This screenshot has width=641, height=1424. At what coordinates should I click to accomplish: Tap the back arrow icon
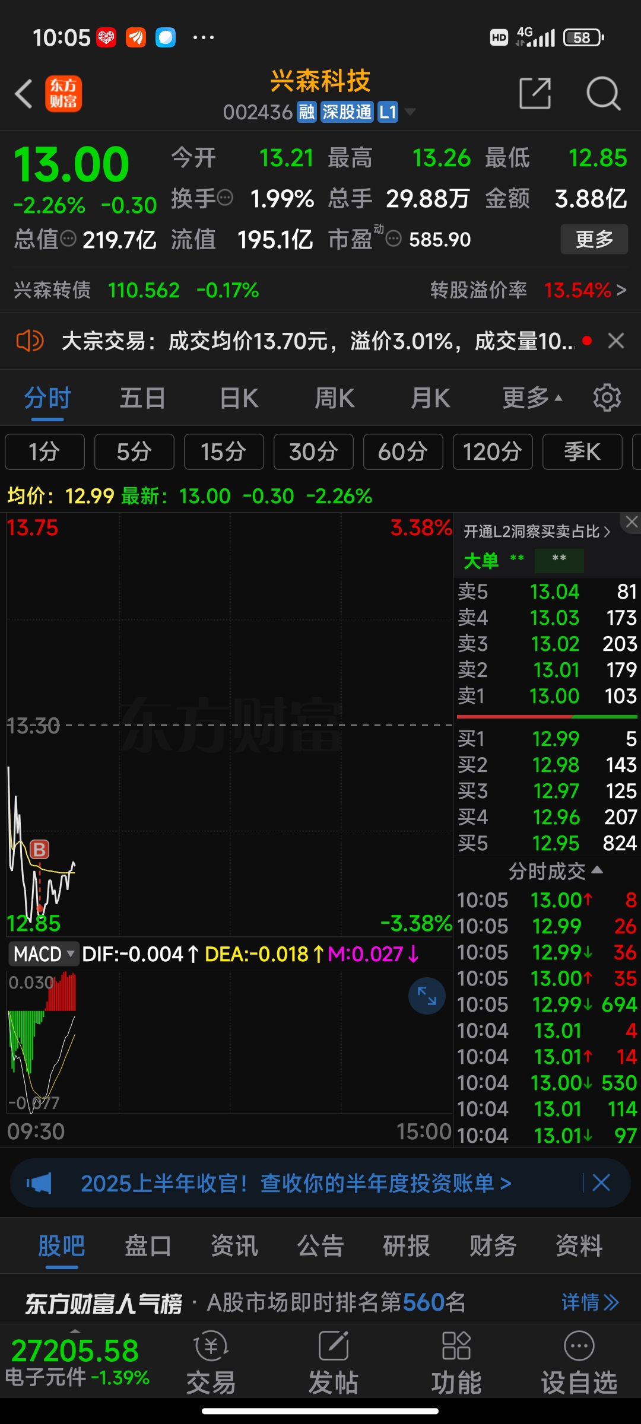tap(24, 94)
